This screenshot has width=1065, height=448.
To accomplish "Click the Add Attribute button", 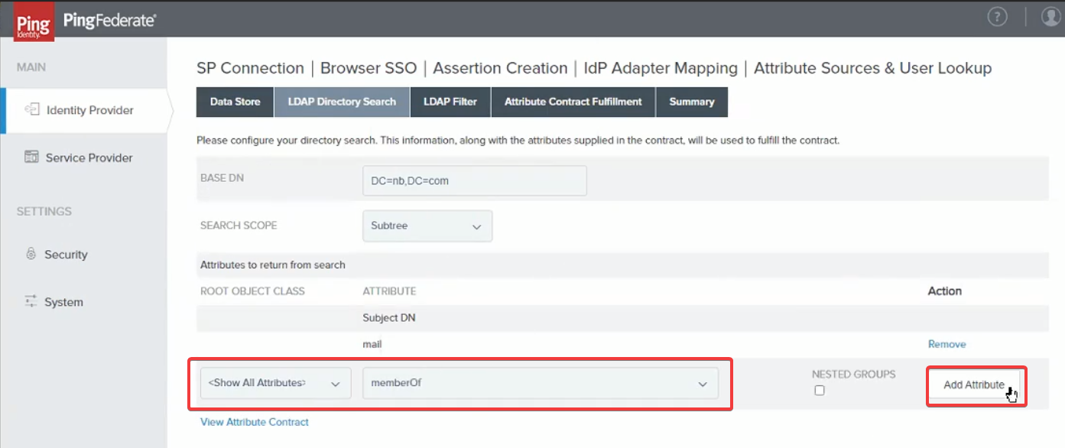I will click(x=976, y=385).
